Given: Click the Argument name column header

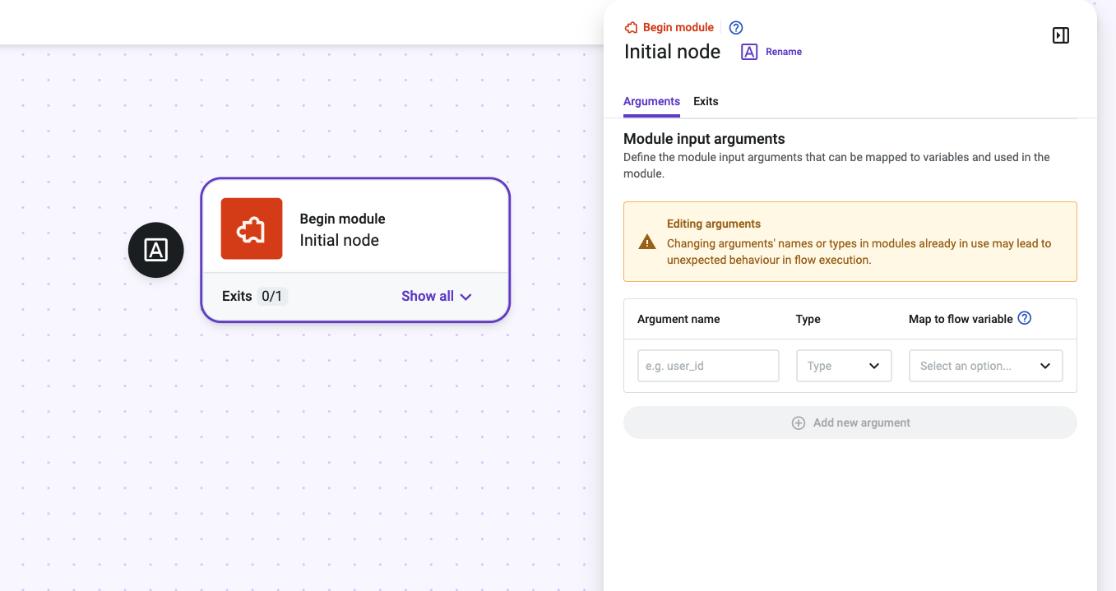Looking at the screenshot, I should click(x=678, y=319).
